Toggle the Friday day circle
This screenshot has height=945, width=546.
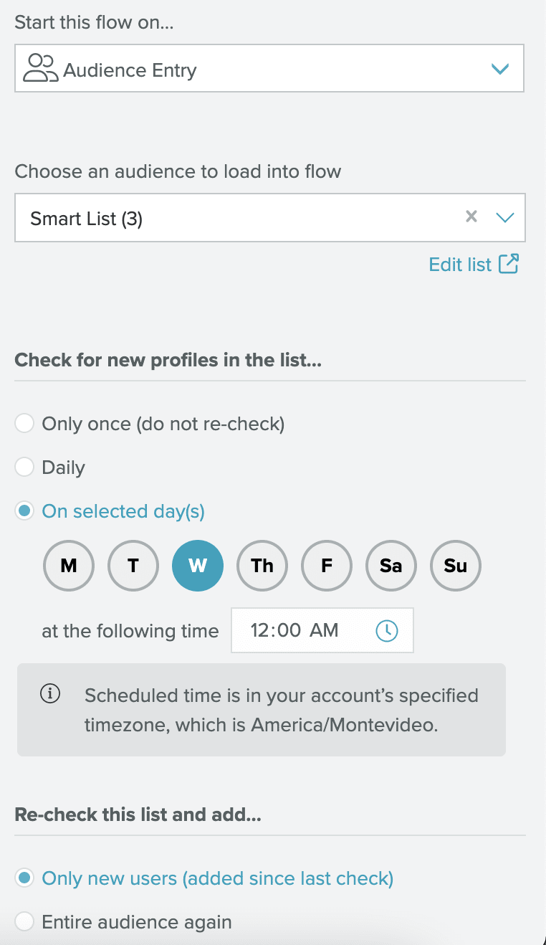(327, 566)
